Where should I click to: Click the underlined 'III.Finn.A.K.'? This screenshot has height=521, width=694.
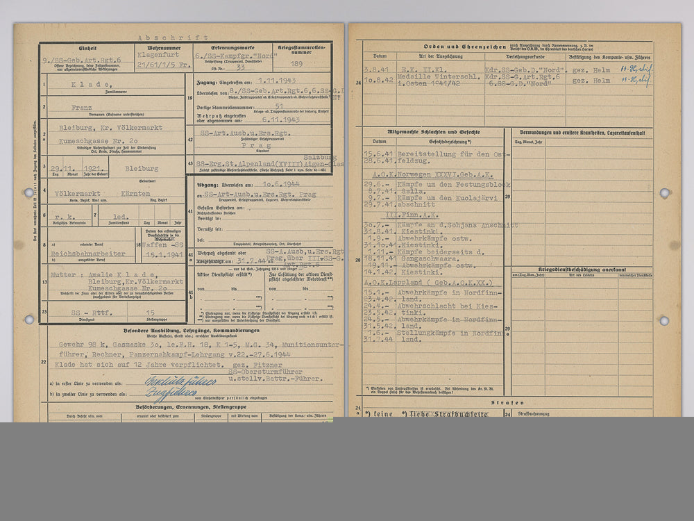[x=412, y=215]
